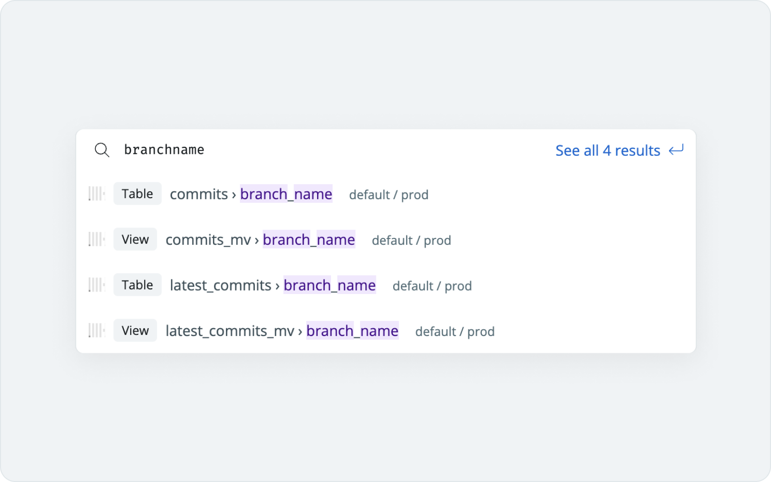771x482 pixels.
Task: Click the highlighted branch_name text in commits row
Action: [x=286, y=194]
